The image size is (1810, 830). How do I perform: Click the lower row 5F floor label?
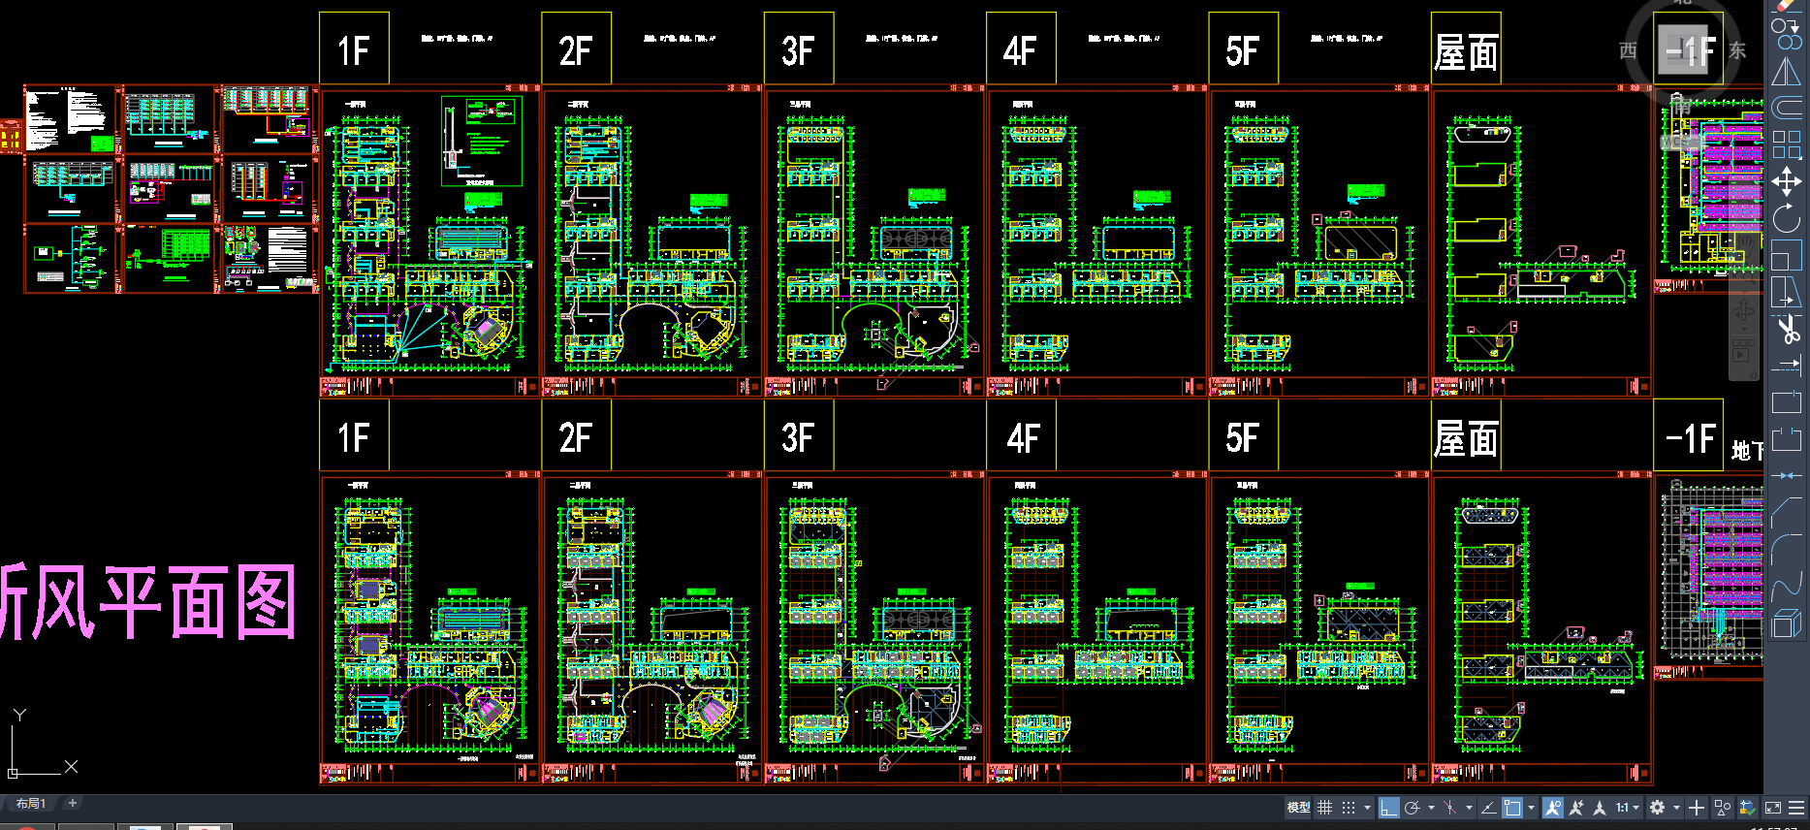[x=1244, y=436]
